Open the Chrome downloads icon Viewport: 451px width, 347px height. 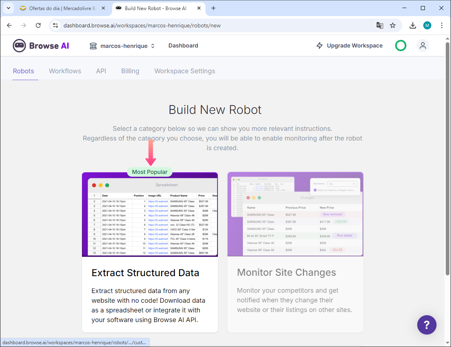coord(412,25)
